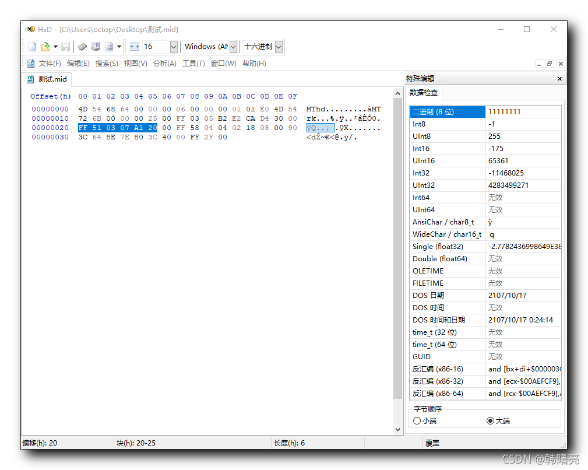
Task: Click the HxD application icon in title bar
Action: point(30,29)
